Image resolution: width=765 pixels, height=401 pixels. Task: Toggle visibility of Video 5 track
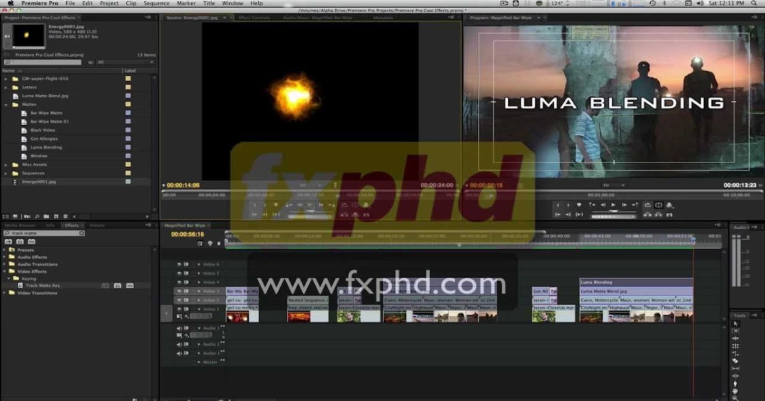pyautogui.click(x=179, y=273)
